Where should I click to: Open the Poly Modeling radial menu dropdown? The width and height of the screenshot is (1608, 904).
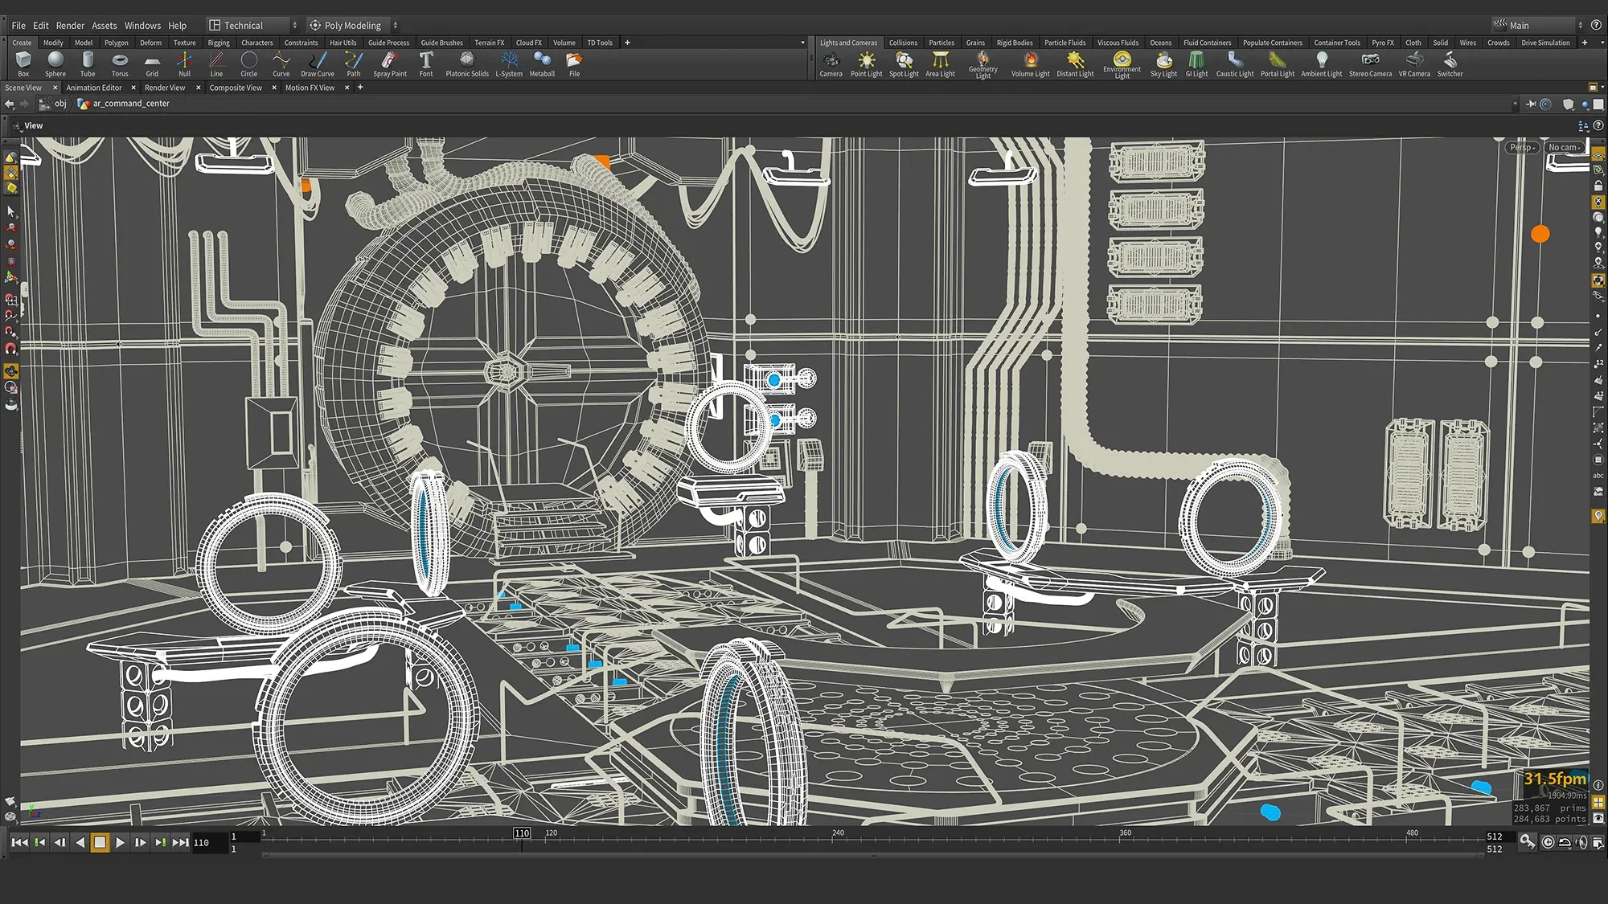(353, 26)
